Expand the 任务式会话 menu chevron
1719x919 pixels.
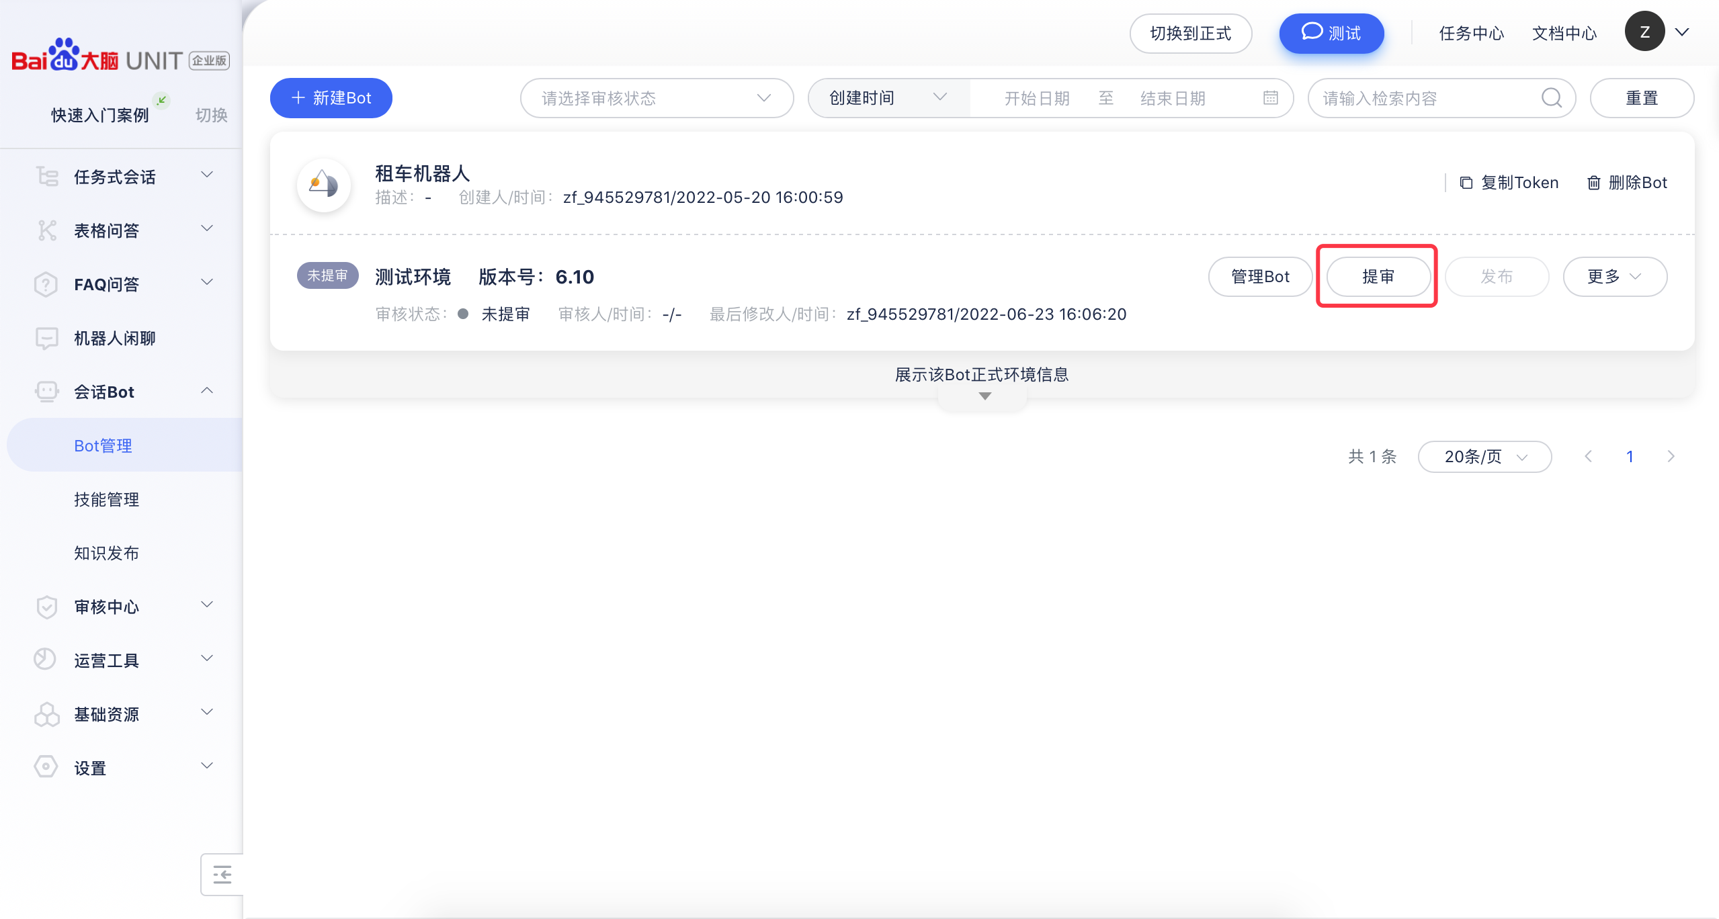pos(208,175)
